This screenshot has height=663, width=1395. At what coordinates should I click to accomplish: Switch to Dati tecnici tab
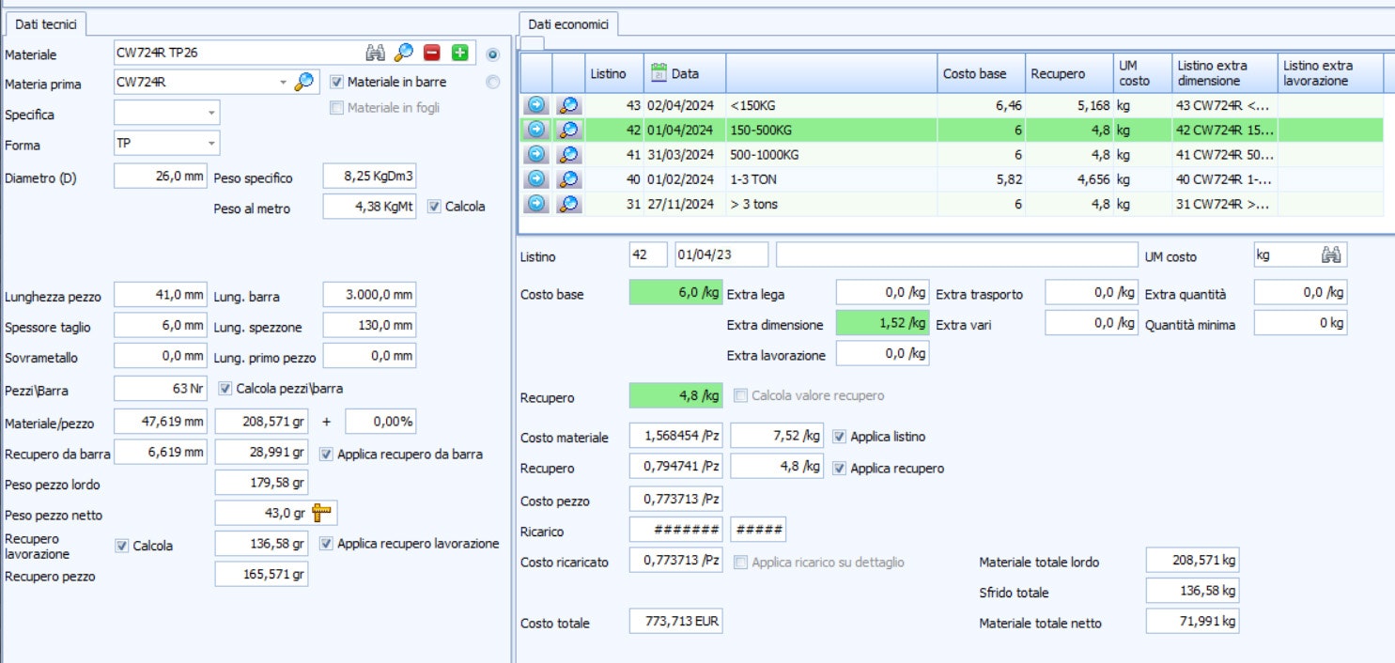pyautogui.click(x=46, y=23)
